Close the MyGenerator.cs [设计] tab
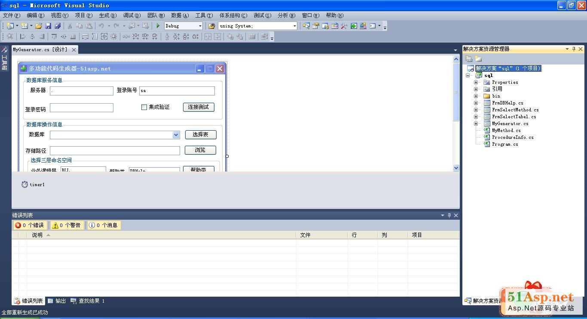This screenshot has height=319, width=587. coord(74,50)
